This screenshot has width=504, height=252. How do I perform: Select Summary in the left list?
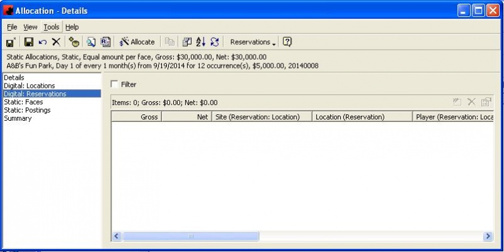tap(18, 118)
